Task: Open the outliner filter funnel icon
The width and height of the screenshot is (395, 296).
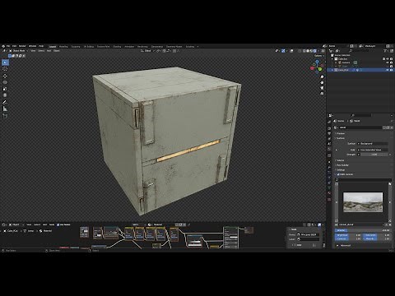Action: [x=385, y=51]
